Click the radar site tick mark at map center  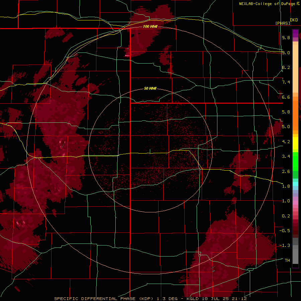[150, 151]
